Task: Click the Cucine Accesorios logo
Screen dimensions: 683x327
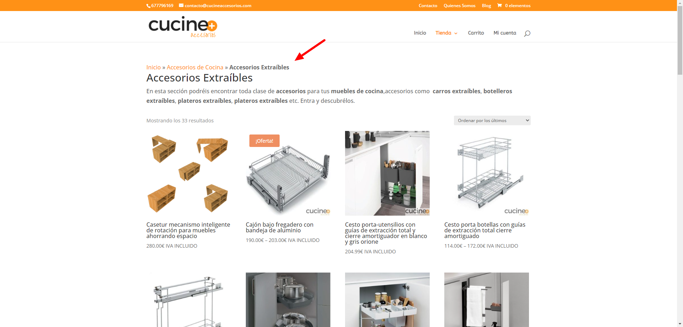Action: tap(182, 26)
